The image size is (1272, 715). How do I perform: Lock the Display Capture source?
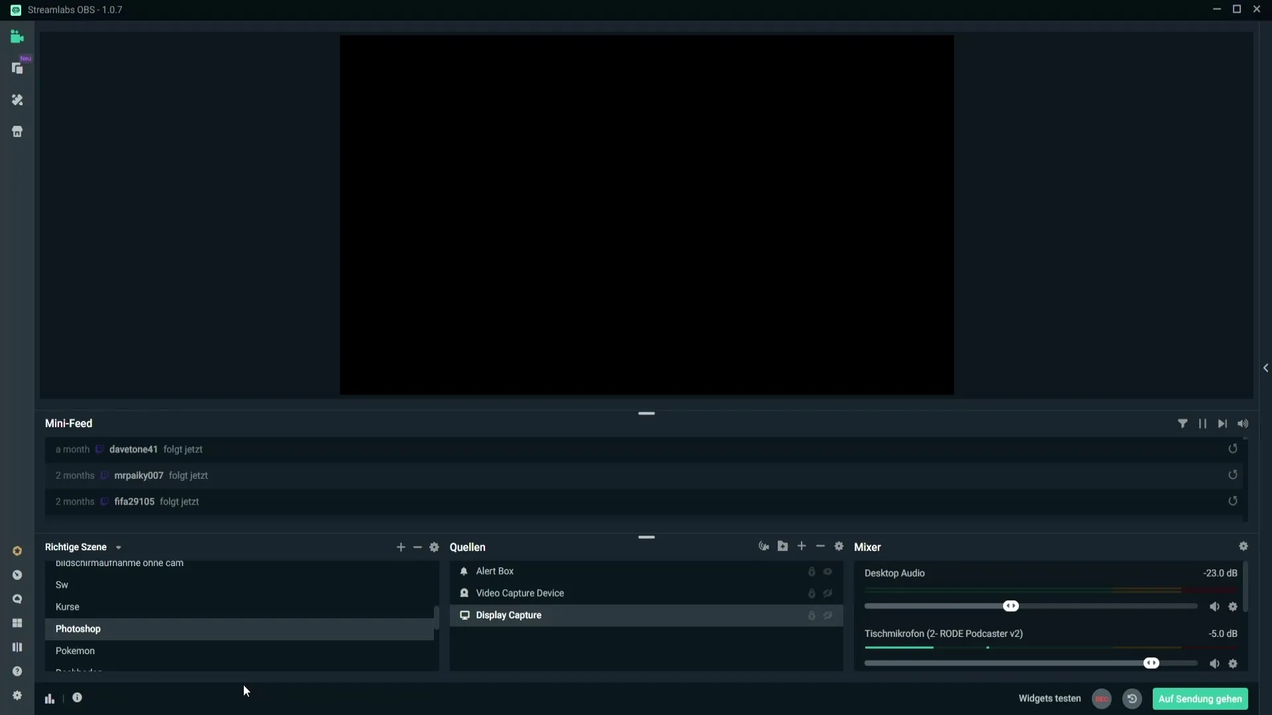pos(812,616)
